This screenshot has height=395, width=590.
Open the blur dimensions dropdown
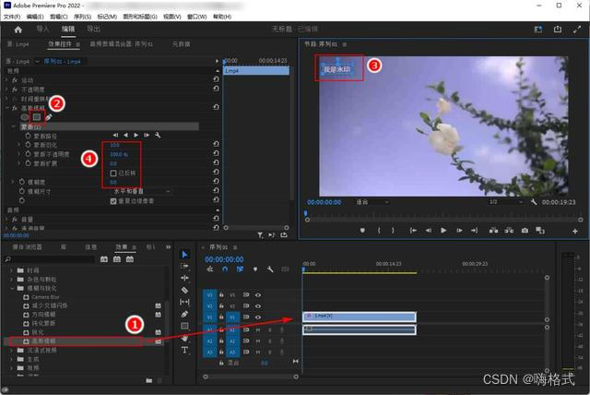[x=141, y=192]
